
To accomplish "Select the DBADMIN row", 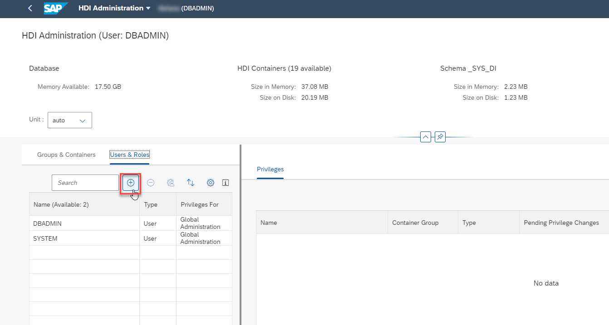I will (x=131, y=223).
